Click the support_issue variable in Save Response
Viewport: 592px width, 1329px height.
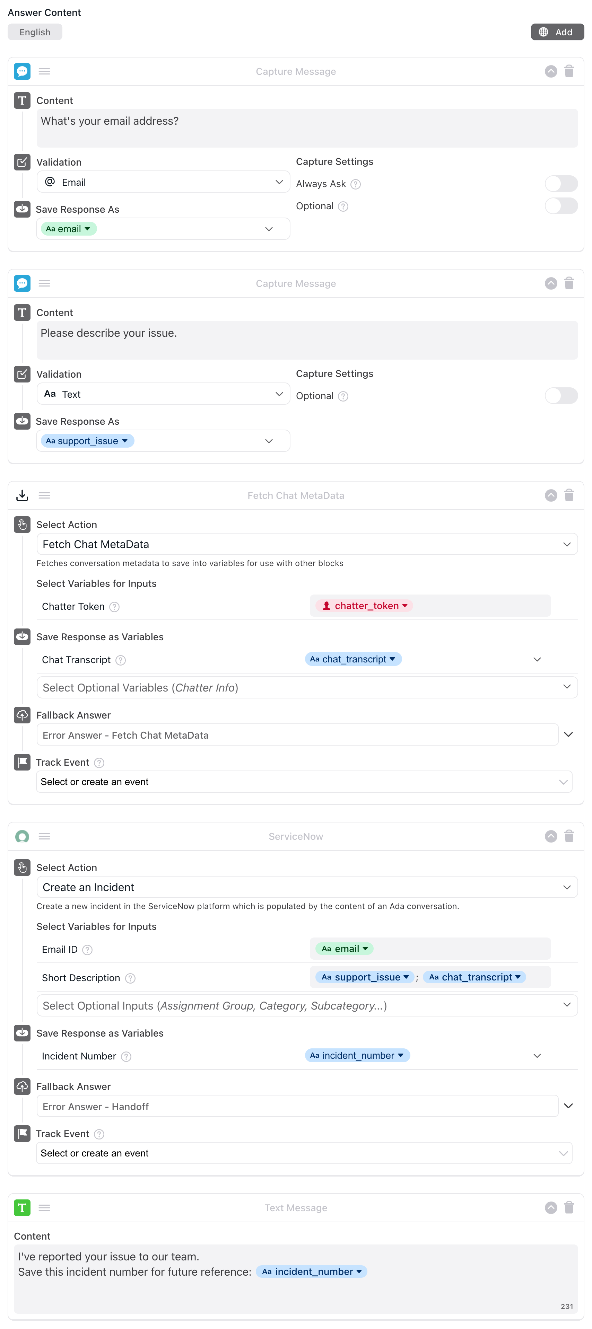[87, 441]
